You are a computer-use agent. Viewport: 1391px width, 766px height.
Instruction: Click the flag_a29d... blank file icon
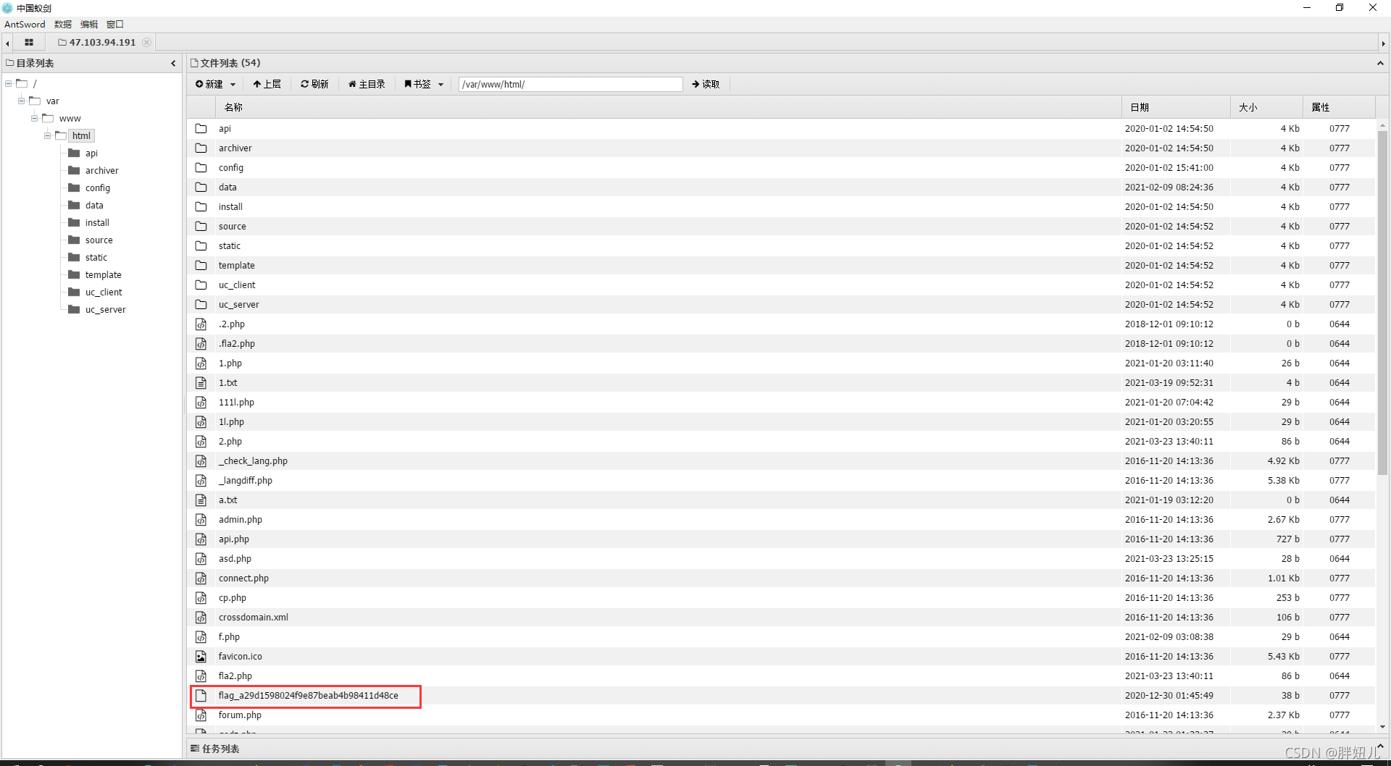(x=201, y=695)
